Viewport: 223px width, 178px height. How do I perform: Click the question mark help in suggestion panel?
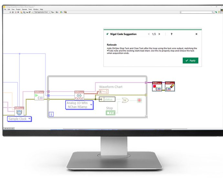(x=172, y=34)
